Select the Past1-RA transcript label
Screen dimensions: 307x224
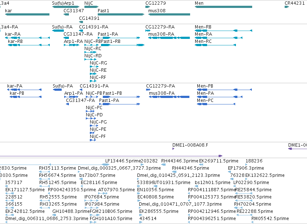(x=108, y=34)
